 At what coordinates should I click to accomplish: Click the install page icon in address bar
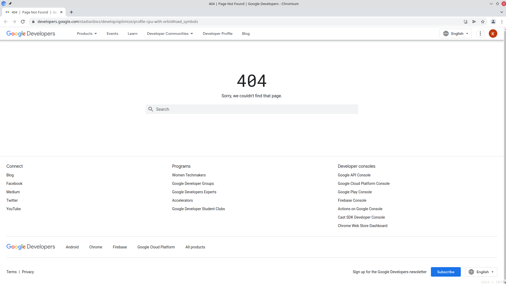(466, 22)
